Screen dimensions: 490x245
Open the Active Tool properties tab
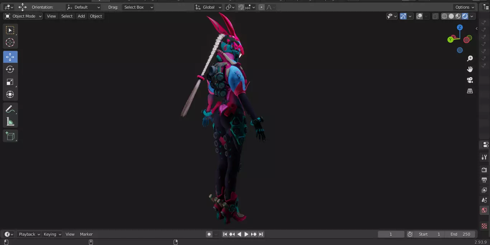coord(484,157)
